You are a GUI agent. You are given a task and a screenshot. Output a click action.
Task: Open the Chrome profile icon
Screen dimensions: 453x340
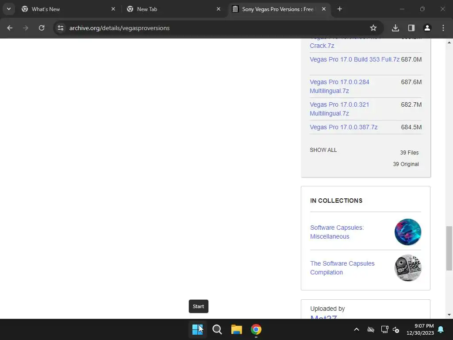[427, 28]
